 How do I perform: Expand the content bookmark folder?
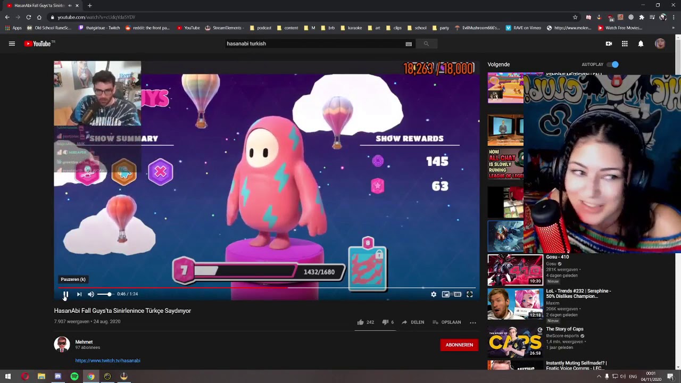tap(287, 28)
